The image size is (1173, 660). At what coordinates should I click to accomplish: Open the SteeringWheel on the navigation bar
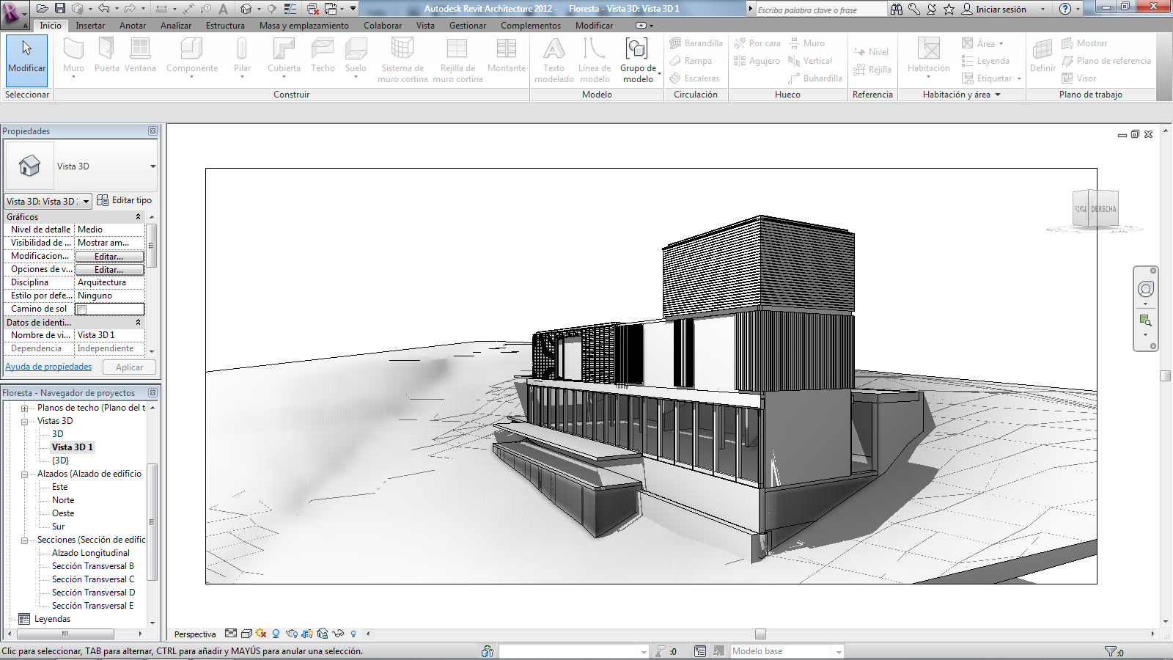coord(1146,290)
